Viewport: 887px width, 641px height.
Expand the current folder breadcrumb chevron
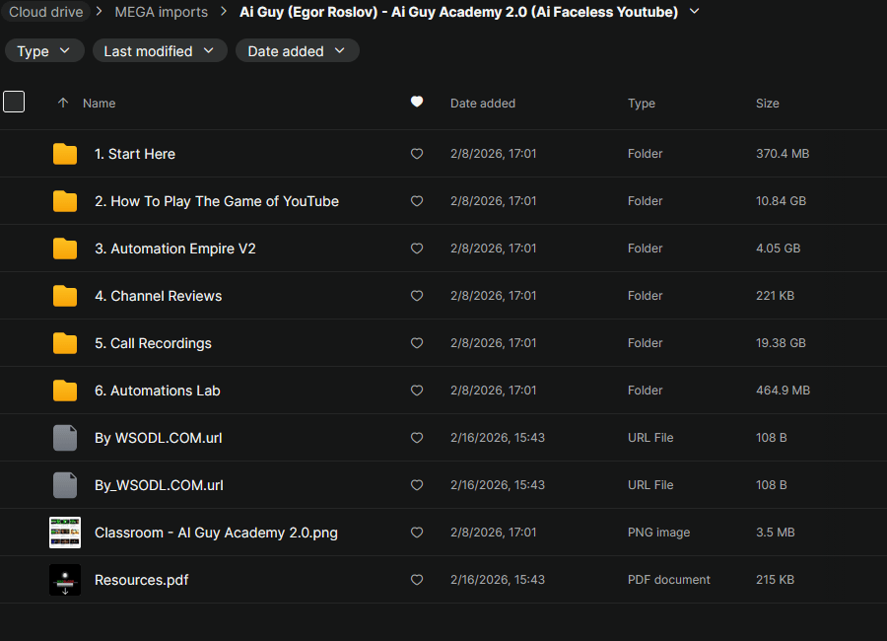coord(695,12)
